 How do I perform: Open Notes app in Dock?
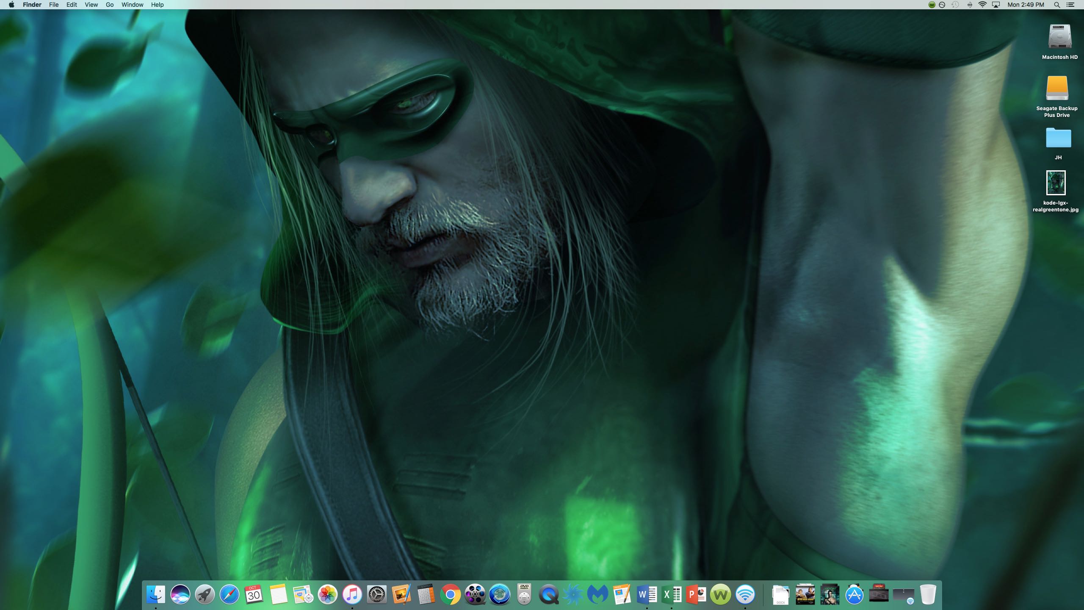tap(278, 594)
